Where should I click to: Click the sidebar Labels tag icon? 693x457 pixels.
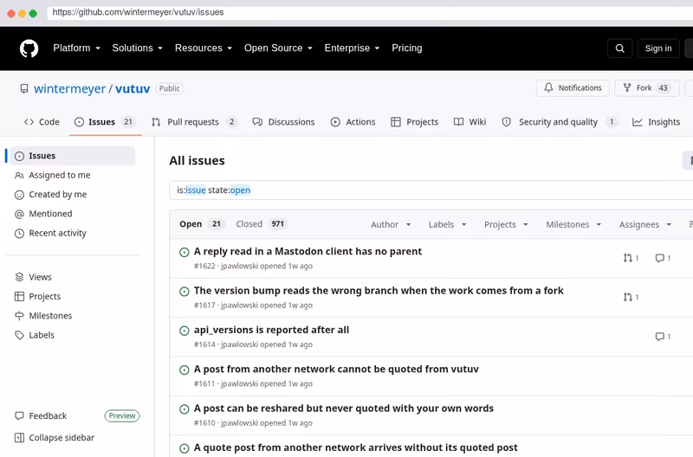(19, 336)
